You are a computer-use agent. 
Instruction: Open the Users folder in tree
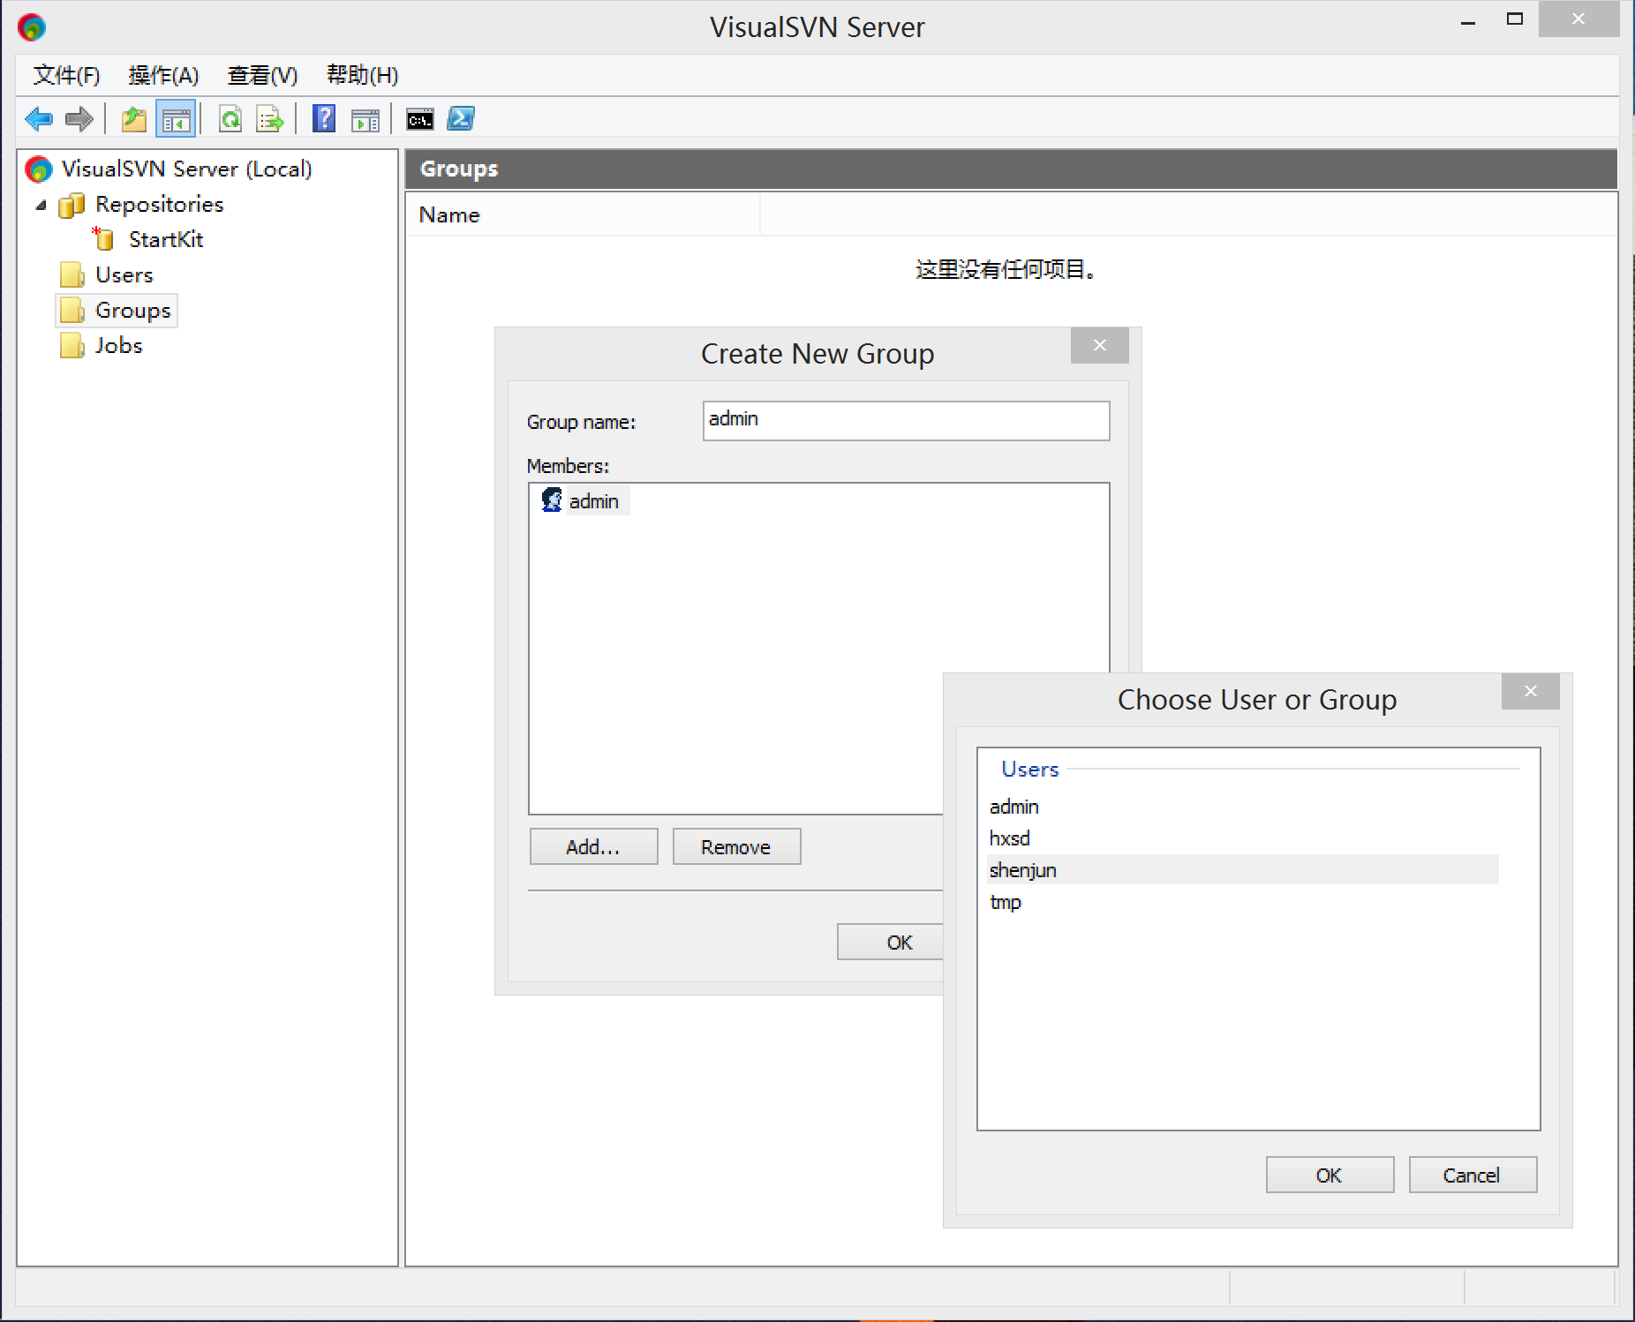click(x=124, y=275)
